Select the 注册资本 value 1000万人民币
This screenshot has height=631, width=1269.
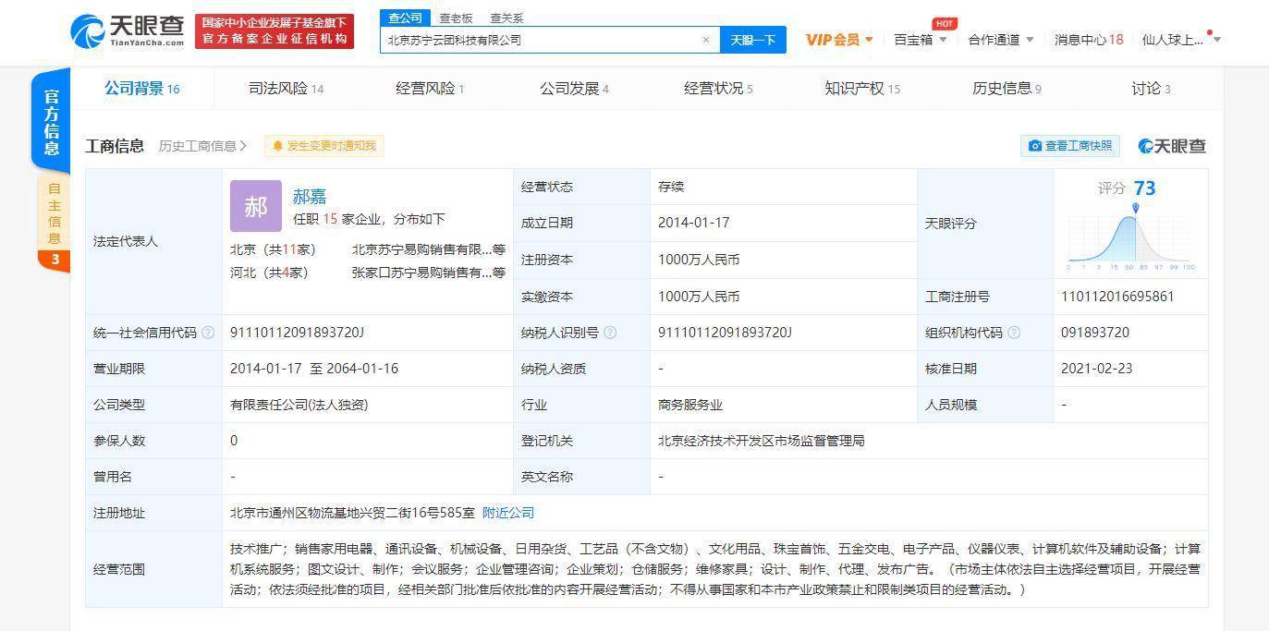[699, 260]
